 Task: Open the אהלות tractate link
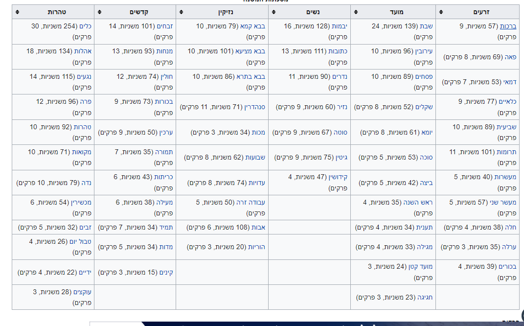(83, 51)
